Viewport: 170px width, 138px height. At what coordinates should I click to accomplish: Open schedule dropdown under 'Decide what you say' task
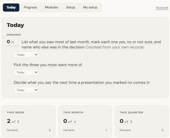click(26, 90)
